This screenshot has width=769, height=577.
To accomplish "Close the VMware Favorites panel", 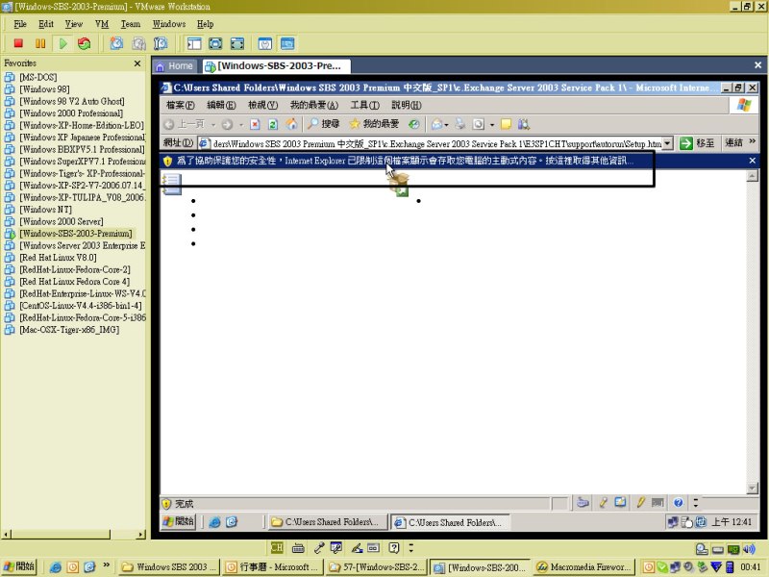I will pos(137,63).
